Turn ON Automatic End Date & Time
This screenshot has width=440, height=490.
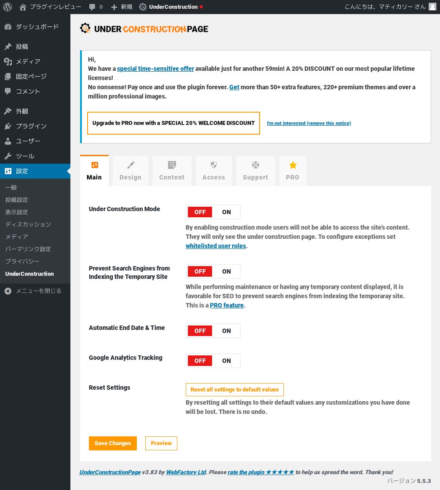(227, 331)
